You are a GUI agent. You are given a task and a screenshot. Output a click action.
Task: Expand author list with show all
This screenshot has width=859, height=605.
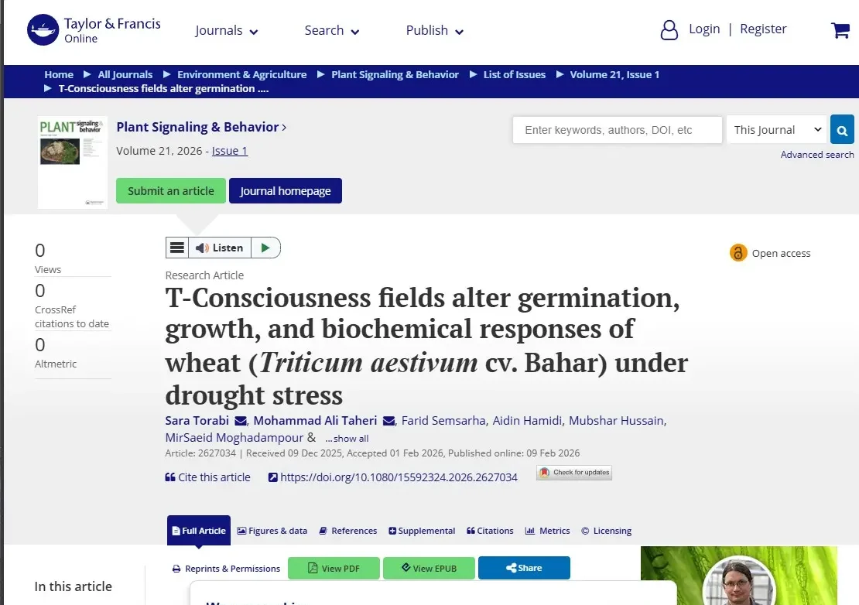coord(347,439)
